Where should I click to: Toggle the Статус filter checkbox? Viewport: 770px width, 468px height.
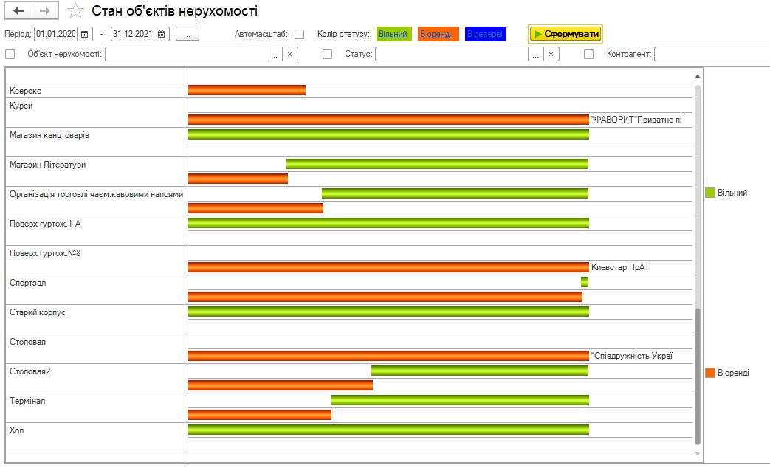(x=328, y=54)
